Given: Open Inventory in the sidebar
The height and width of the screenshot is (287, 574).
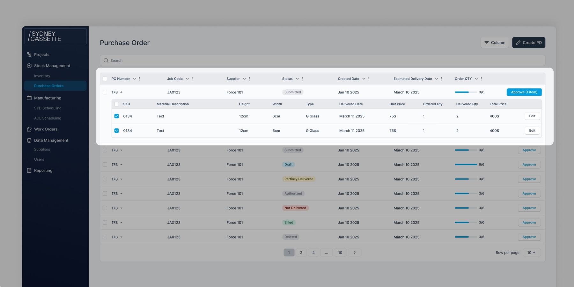Looking at the screenshot, I should (x=42, y=76).
